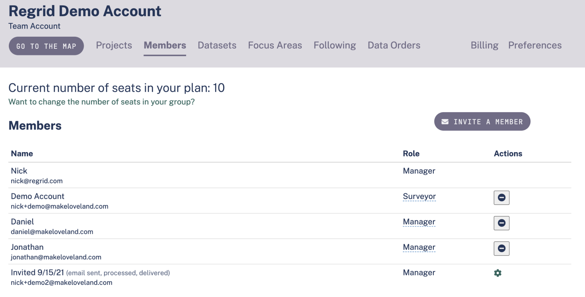
Task: Click the Go To The Map button
Action: 46,46
